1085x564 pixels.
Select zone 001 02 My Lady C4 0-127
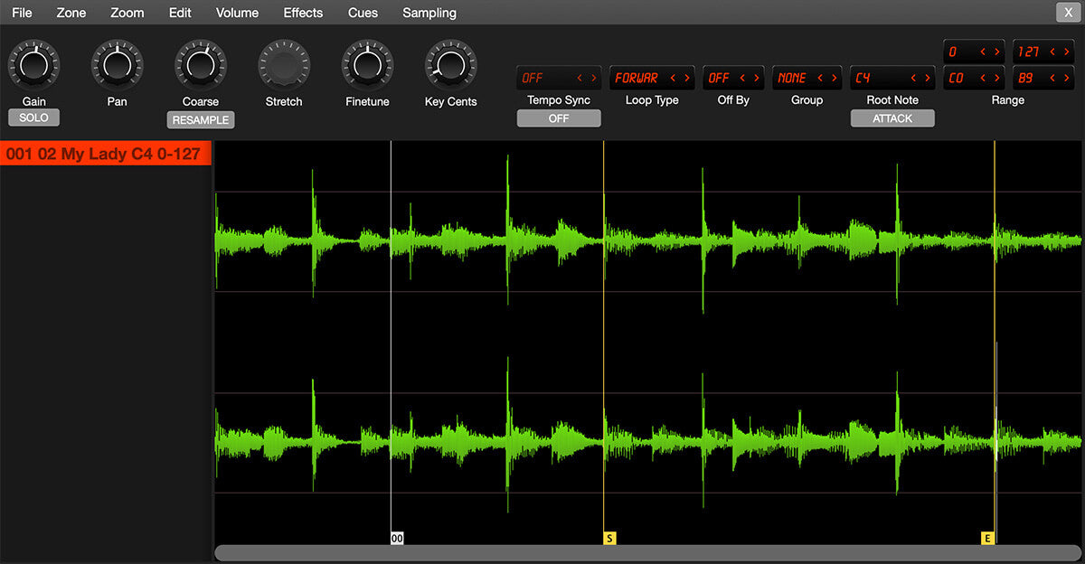click(106, 154)
